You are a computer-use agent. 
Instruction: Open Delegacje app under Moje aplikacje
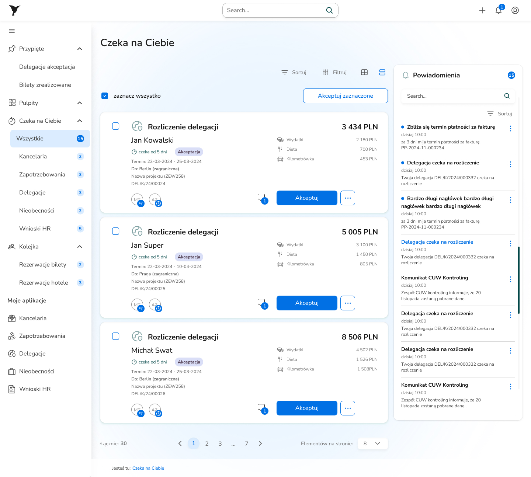pos(27,354)
